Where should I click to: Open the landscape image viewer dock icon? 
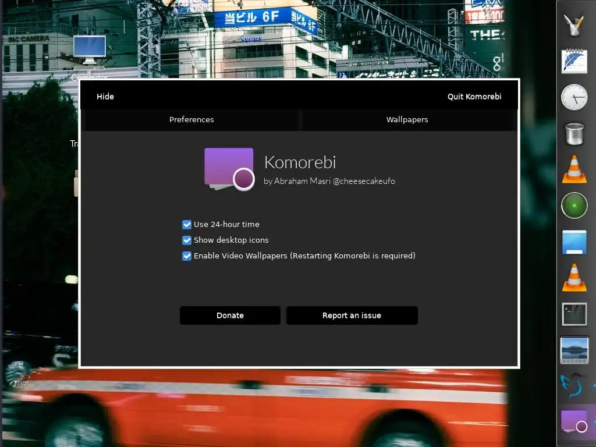coord(574,350)
